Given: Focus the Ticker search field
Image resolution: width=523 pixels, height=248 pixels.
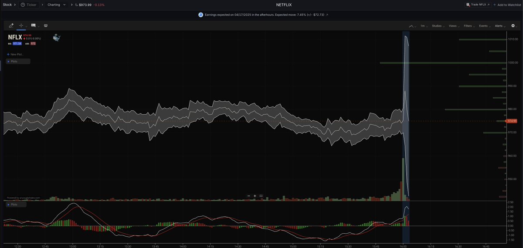Looking at the screenshot, I should click(29, 4).
